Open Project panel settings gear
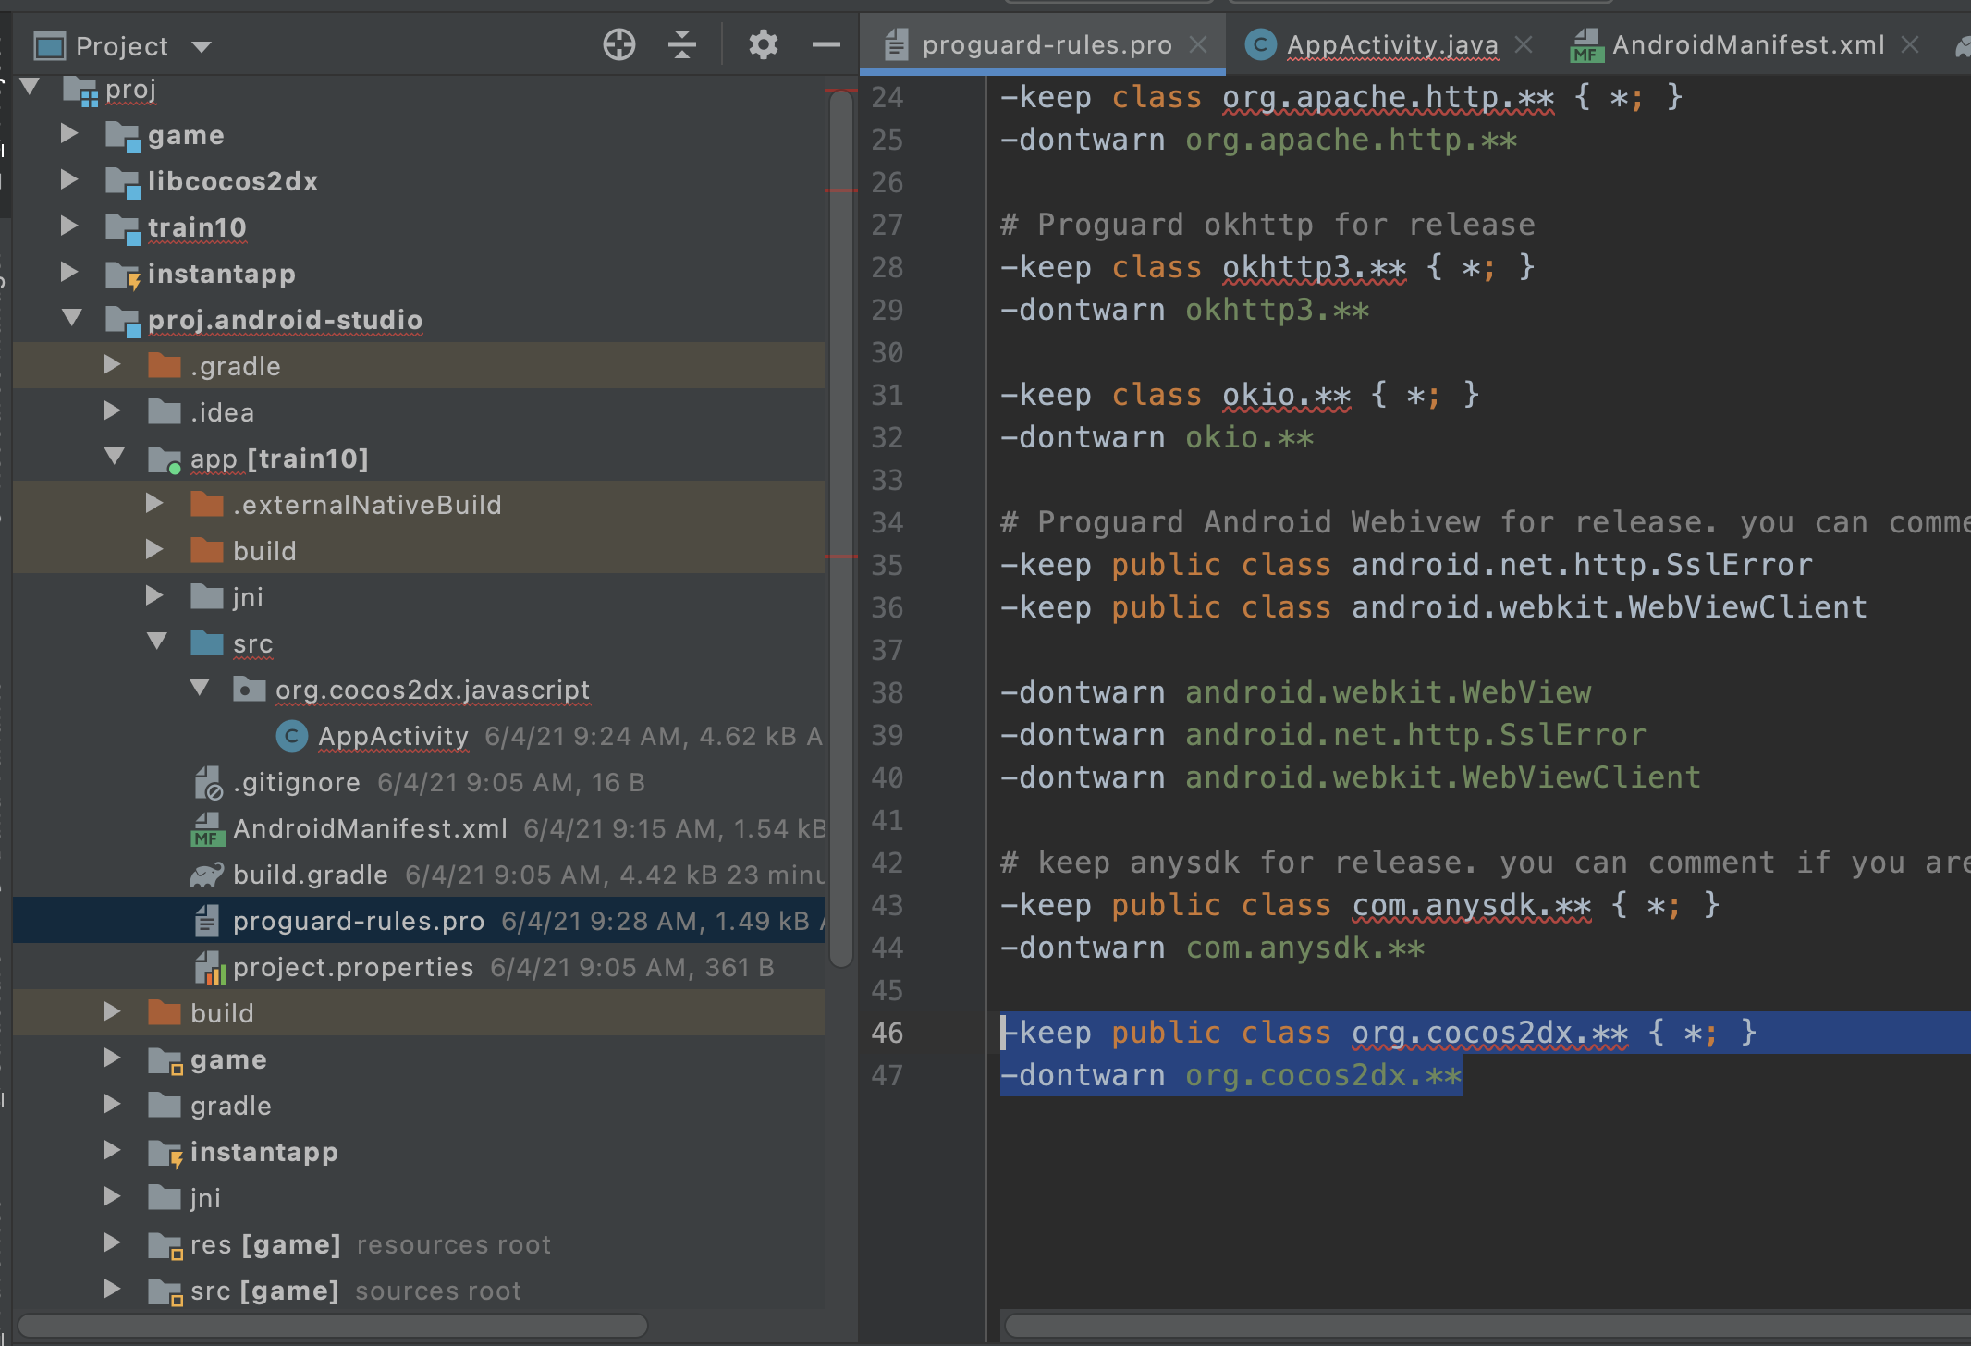The height and width of the screenshot is (1346, 1971). (763, 44)
